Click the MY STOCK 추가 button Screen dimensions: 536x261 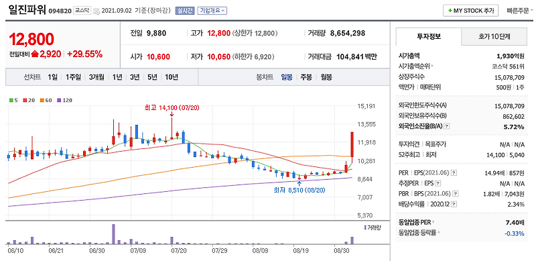tap(471, 11)
